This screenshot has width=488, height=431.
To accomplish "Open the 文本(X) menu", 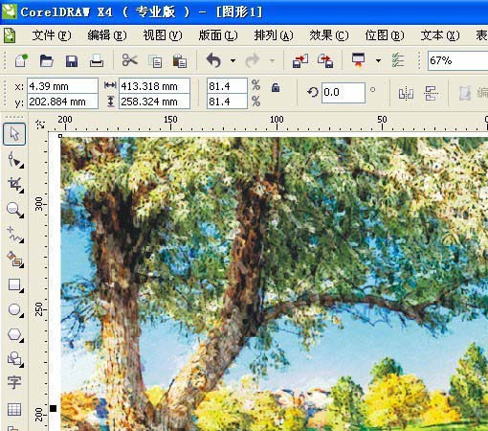I will click(x=440, y=35).
